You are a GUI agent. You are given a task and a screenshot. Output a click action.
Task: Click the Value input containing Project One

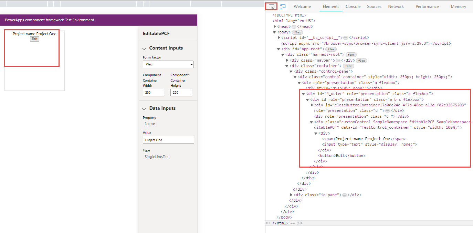(x=168, y=139)
